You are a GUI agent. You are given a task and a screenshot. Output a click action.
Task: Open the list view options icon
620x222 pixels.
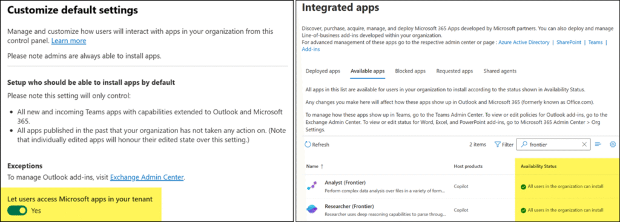click(598, 145)
